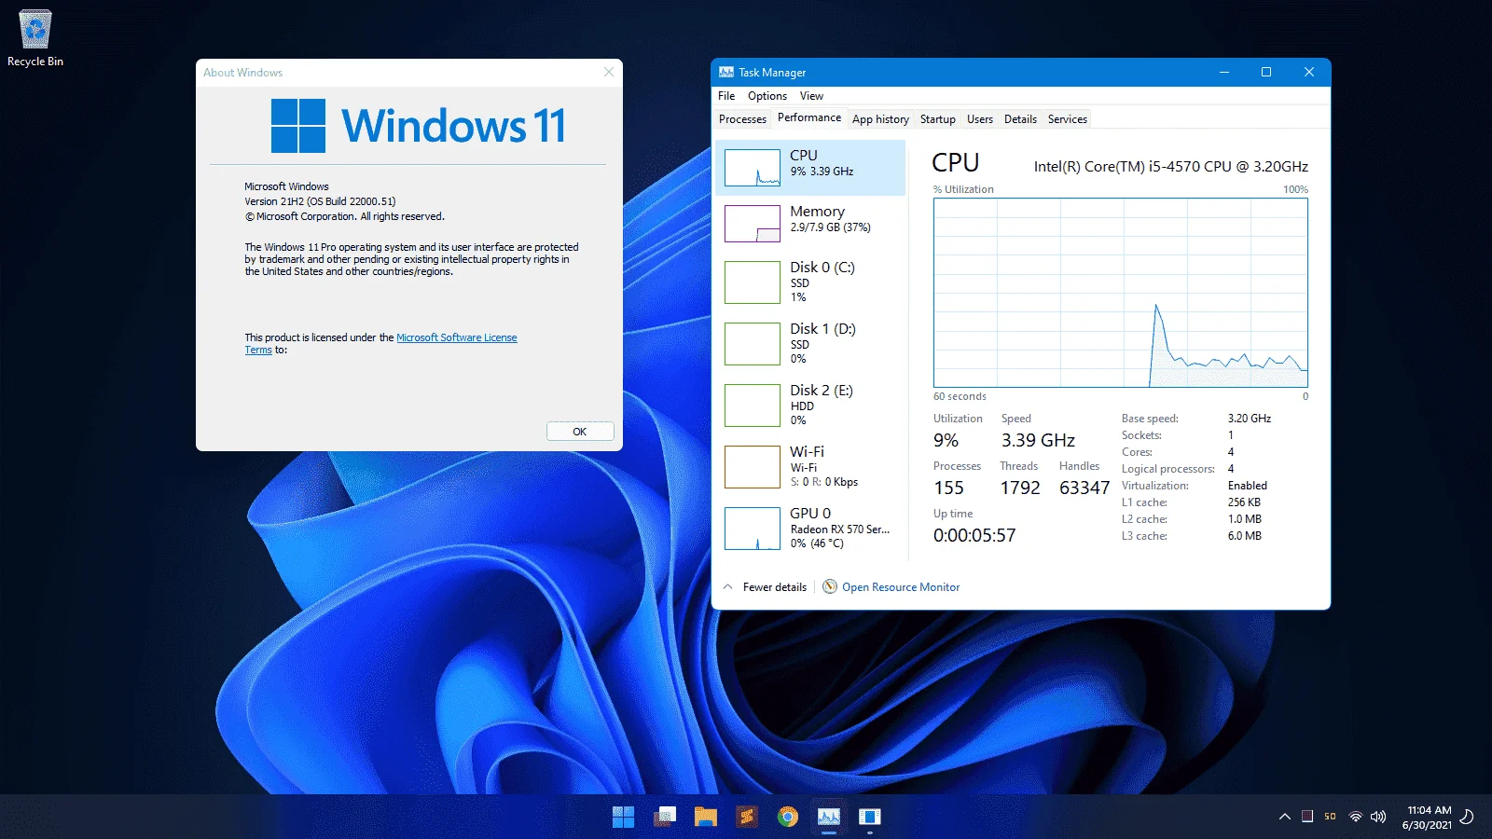Screen dimensions: 1492x839
Task: Click the Processes count 155
Action: pyautogui.click(x=948, y=488)
